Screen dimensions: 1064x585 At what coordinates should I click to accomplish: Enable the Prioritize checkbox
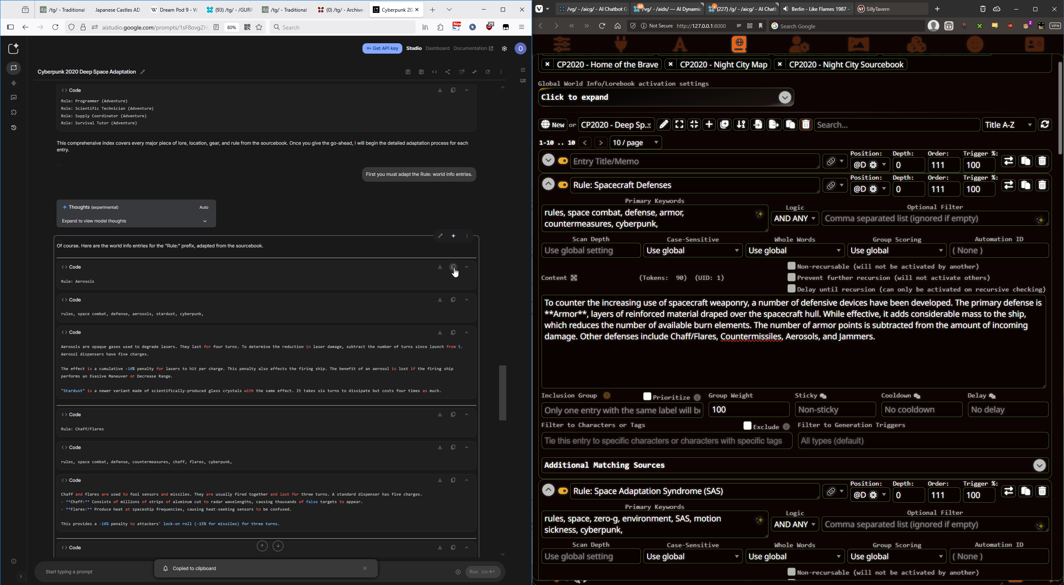tap(647, 396)
